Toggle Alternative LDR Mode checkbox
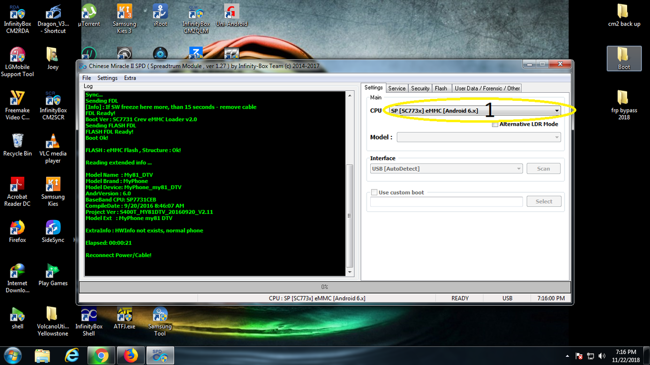 pos(495,124)
